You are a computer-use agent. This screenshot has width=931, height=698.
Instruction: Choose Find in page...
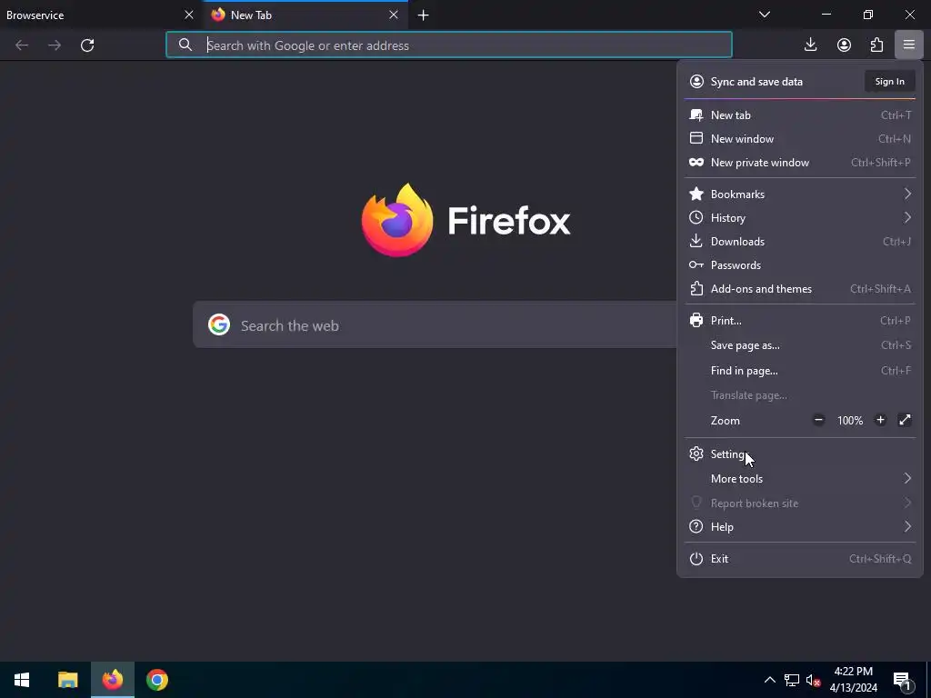click(x=800, y=371)
